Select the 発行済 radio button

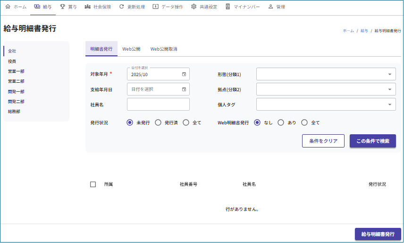158,122
